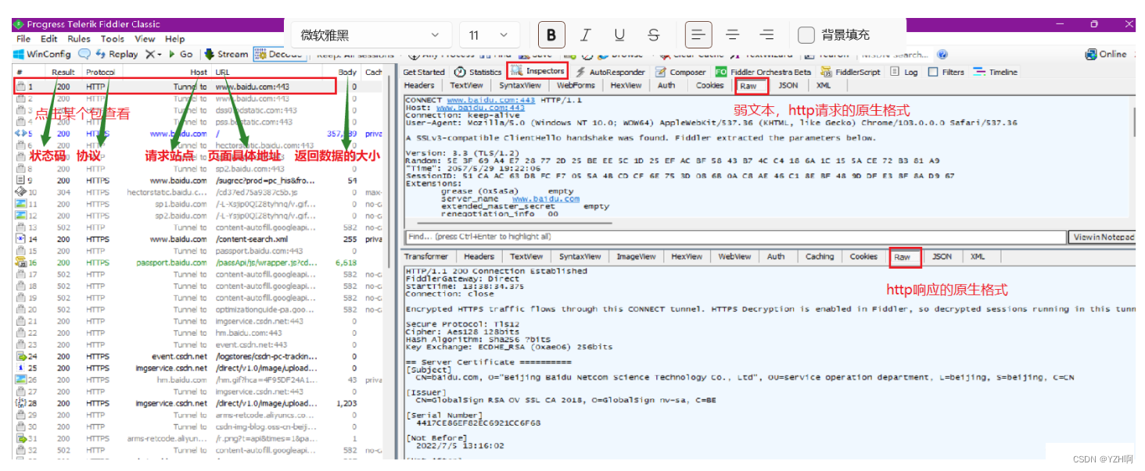Click the Online status indicator
The image size is (1145, 471).
pyautogui.click(x=1106, y=55)
